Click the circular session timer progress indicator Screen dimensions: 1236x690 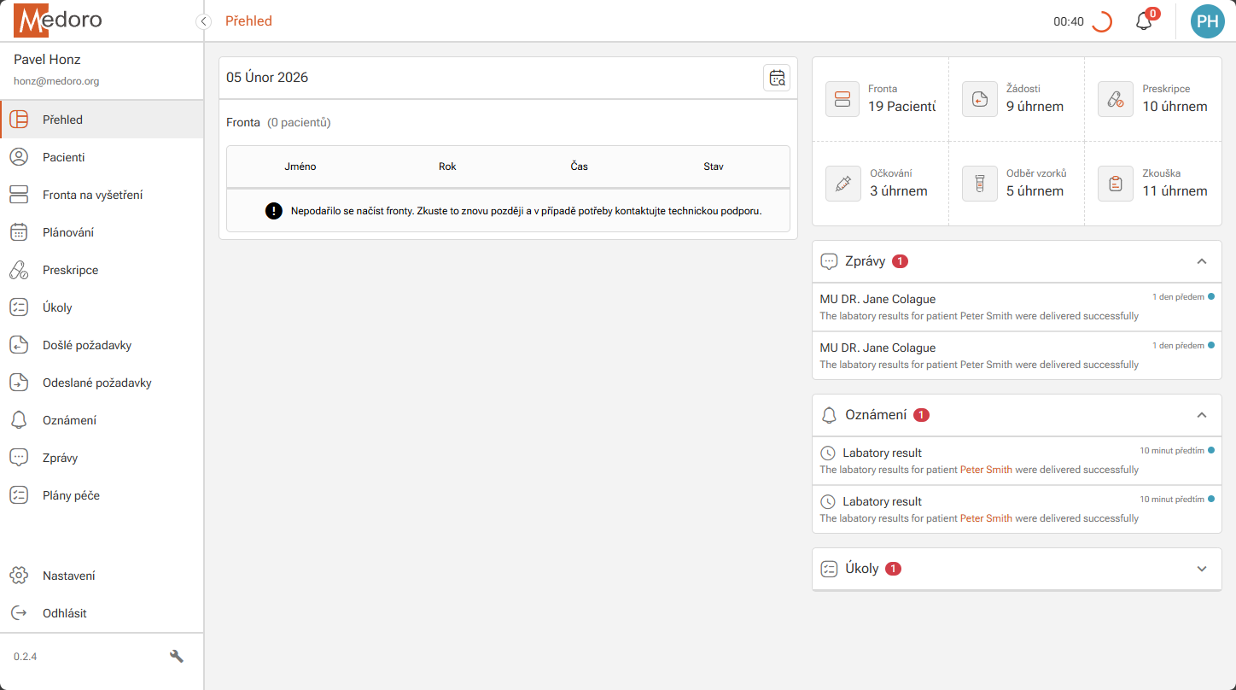tap(1101, 21)
